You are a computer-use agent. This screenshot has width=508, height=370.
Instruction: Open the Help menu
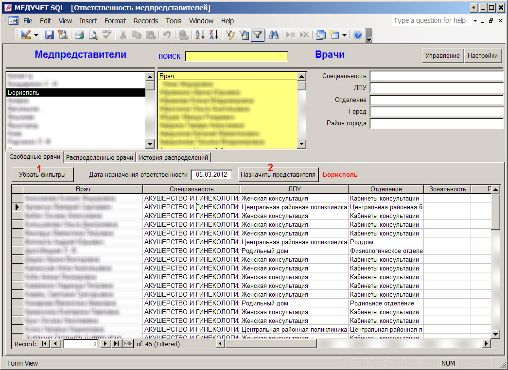pyautogui.click(x=228, y=21)
